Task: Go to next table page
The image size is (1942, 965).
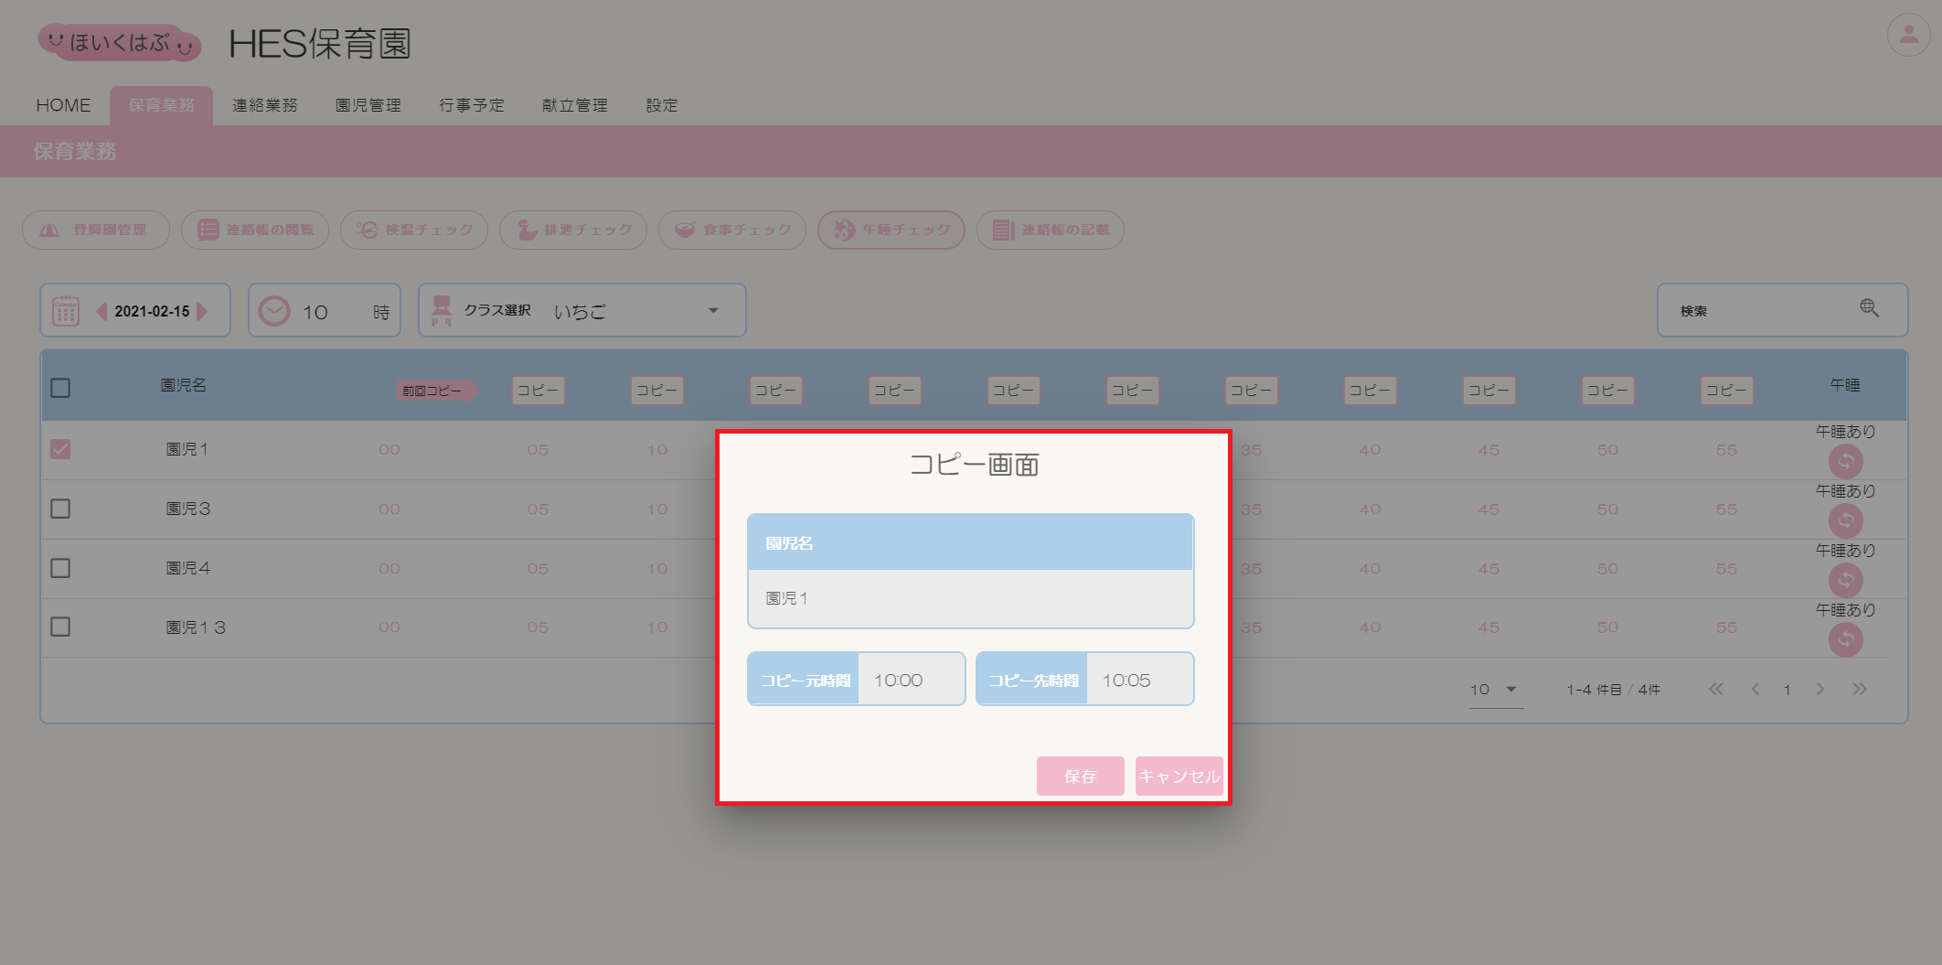Action: 1820,689
